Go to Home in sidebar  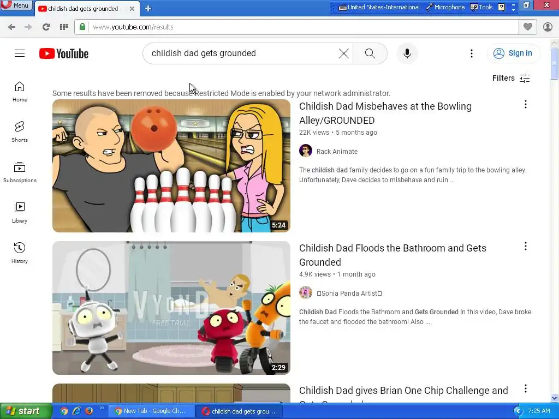click(x=20, y=92)
